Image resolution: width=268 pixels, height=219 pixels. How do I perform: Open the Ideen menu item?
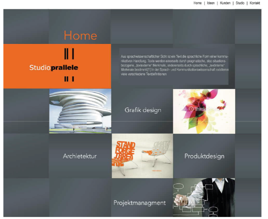pyautogui.click(x=211, y=3)
